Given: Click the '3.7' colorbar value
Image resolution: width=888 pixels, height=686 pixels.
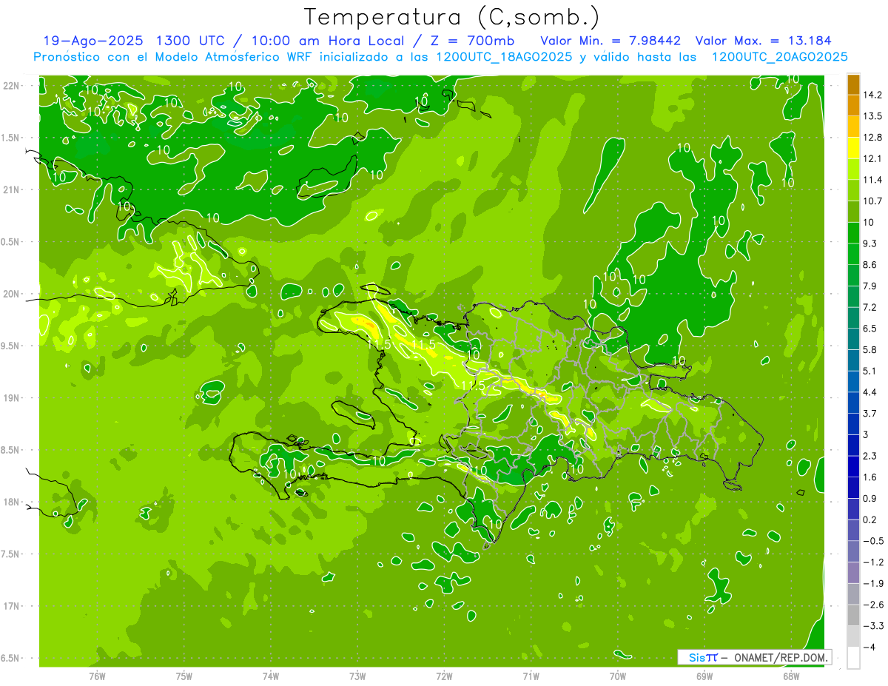Looking at the screenshot, I should click(869, 413).
